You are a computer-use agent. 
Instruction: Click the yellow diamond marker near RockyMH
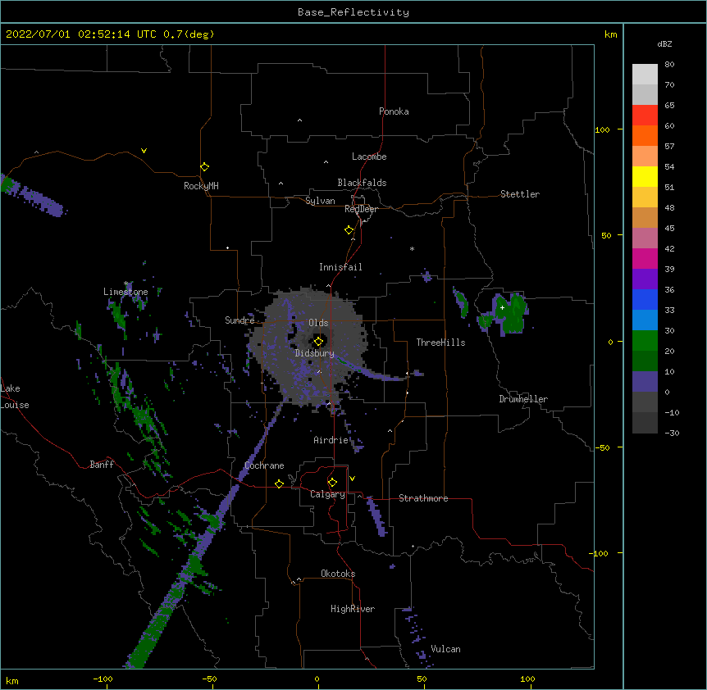tap(204, 167)
